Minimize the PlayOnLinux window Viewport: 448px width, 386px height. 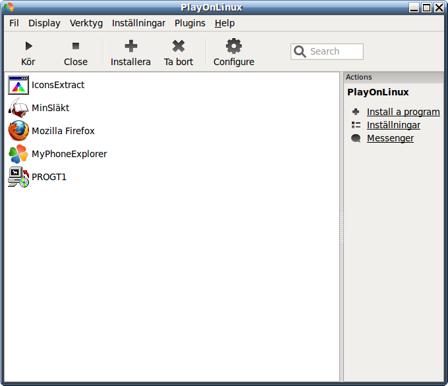point(414,7)
